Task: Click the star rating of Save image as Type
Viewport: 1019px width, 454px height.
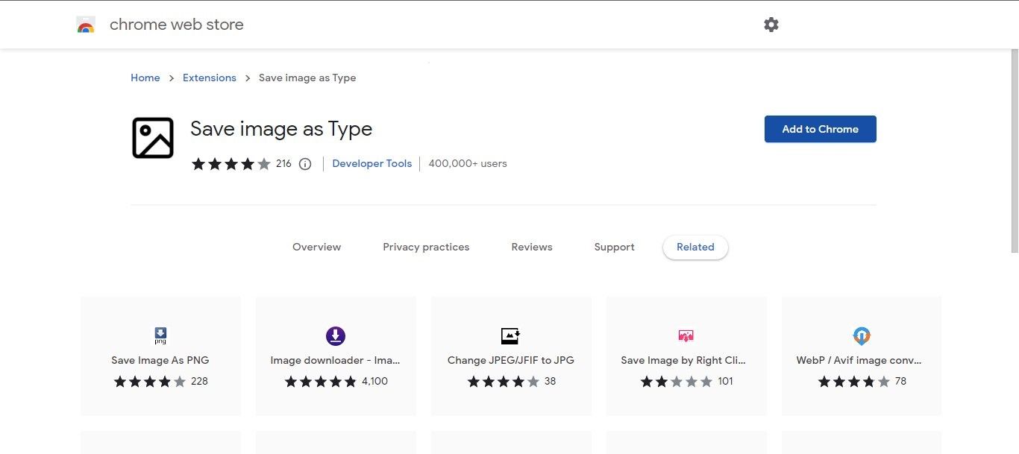Action: coord(231,163)
